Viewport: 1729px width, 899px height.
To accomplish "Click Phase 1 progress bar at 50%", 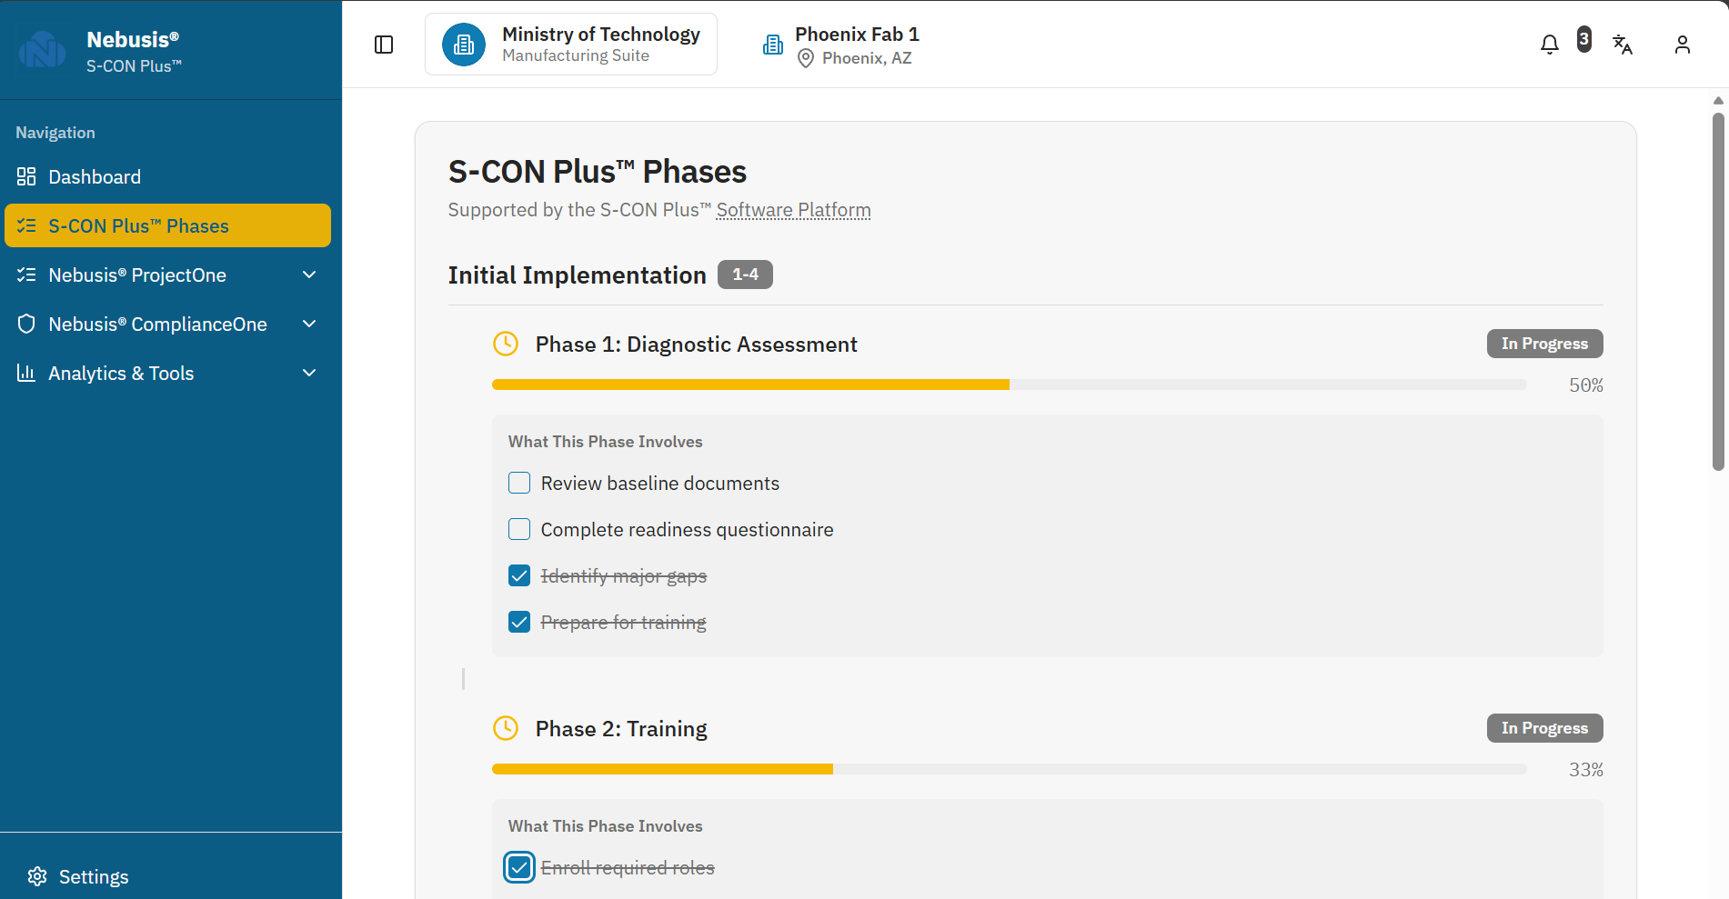I will click(1010, 385).
